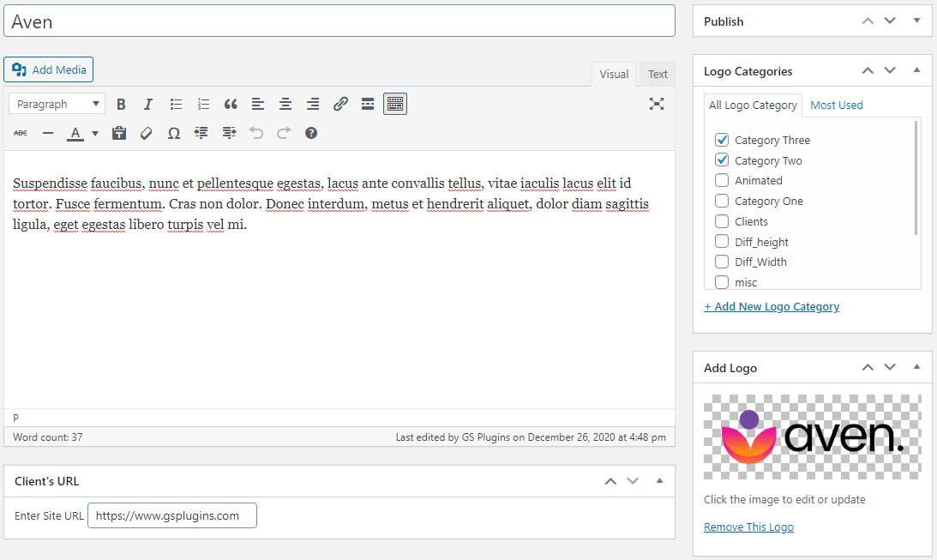Switch to the Most Used tab
Viewport: 937px width, 560px height.
pos(836,105)
